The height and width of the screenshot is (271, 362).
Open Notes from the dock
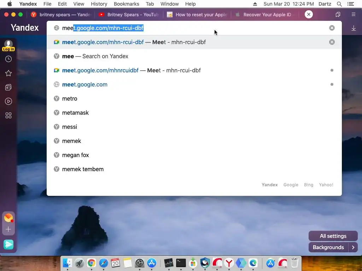[127, 263]
